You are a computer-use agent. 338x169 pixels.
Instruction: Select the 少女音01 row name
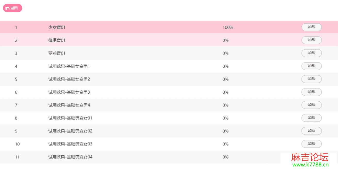click(57, 27)
